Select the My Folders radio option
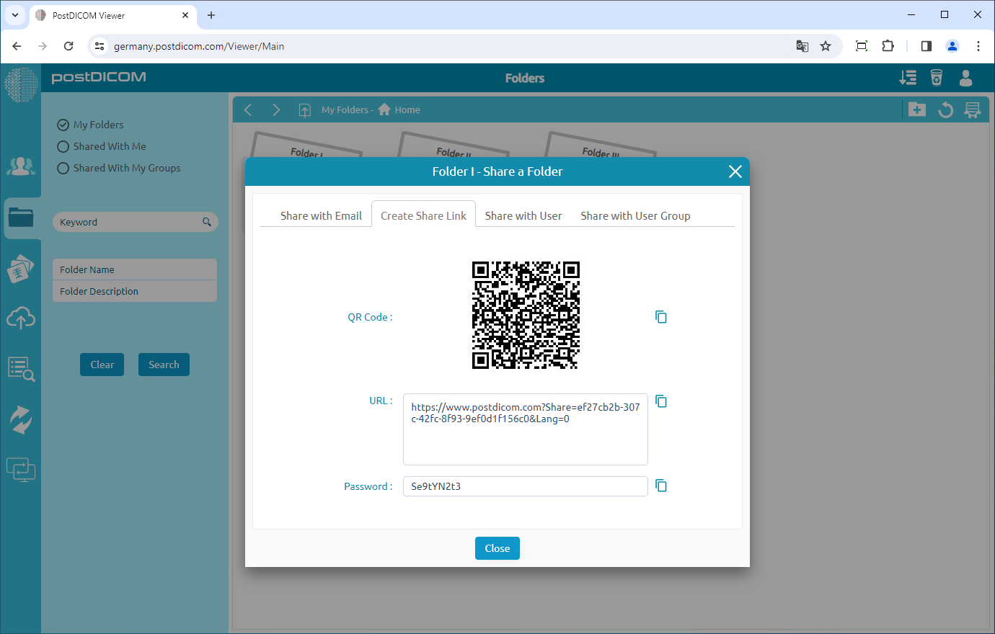The image size is (995, 634). tap(63, 125)
